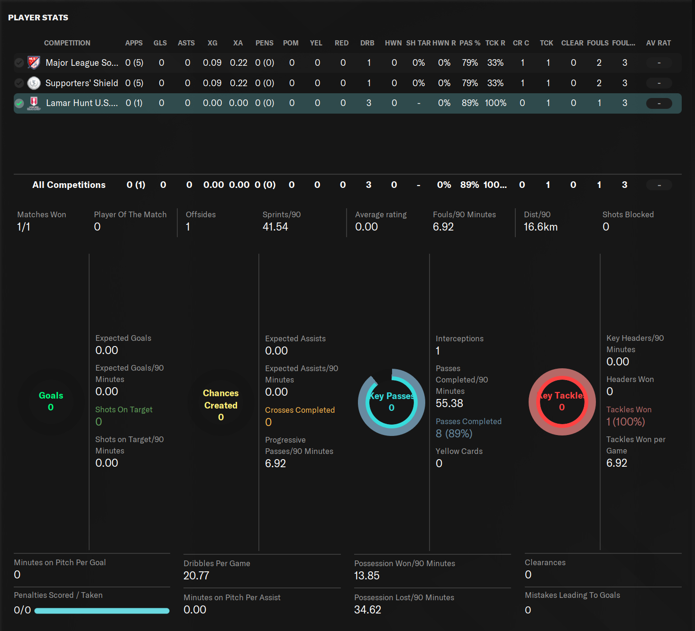Click the Chances Created circular gauge
Screen dimensions: 695x631
coord(221,402)
